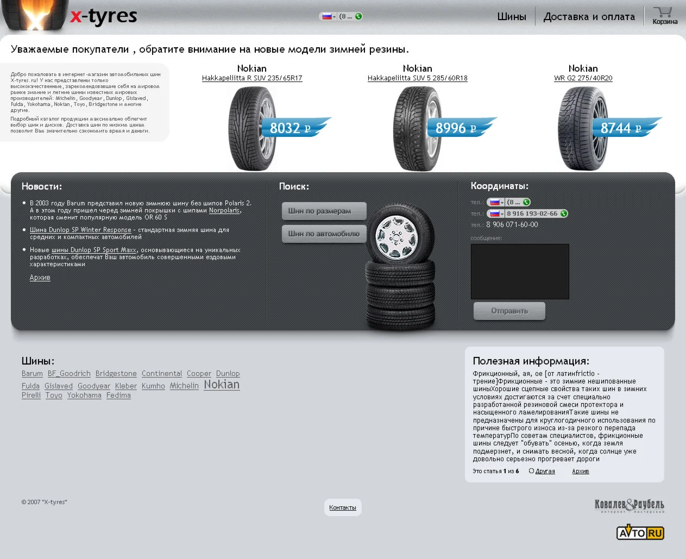Click the Отправить button
686x559 pixels.
pos(509,311)
